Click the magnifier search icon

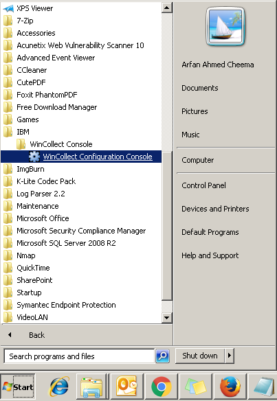click(x=163, y=356)
